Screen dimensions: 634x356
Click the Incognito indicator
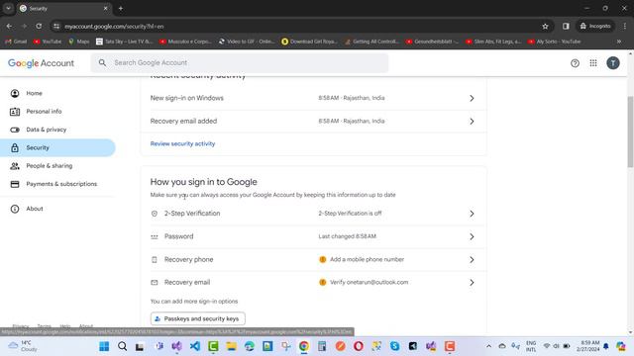595,27
